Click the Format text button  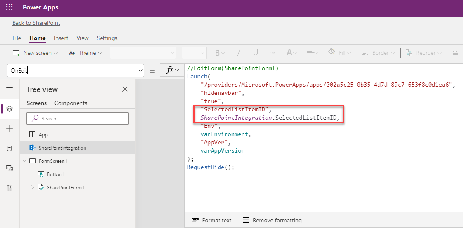tap(212, 220)
